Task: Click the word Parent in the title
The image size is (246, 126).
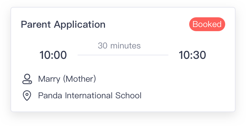Action: click(x=36, y=25)
